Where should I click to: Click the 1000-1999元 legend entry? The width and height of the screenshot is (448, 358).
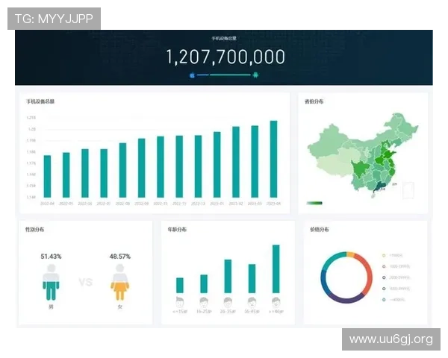pyautogui.click(x=399, y=266)
